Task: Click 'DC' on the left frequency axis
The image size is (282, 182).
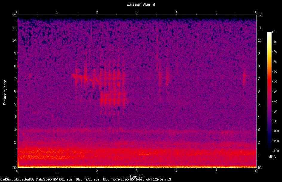Action: coord(14,168)
